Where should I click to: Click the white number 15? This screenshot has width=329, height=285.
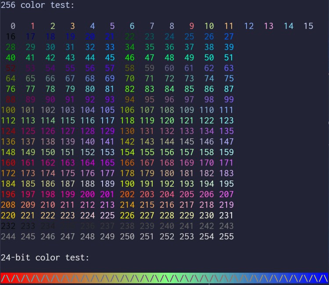[x=308, y=26]
